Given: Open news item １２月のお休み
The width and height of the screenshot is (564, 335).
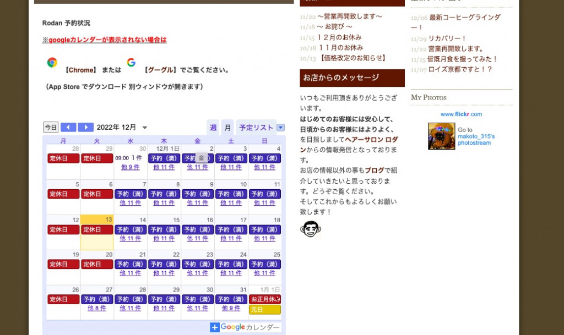Looking at the screenshot, I should point(339,37).
